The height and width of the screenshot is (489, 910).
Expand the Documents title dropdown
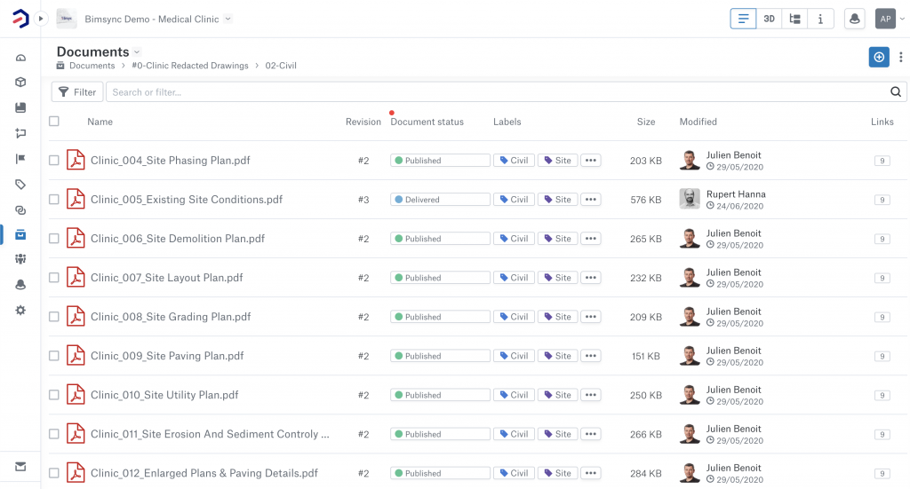point(137,52)
